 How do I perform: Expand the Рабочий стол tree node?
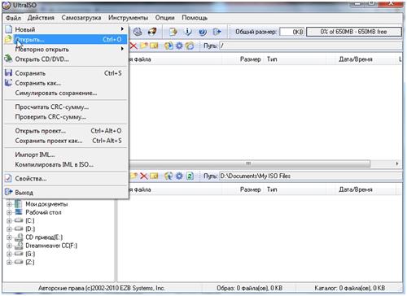pyautogui.click(x=9, y=212)
